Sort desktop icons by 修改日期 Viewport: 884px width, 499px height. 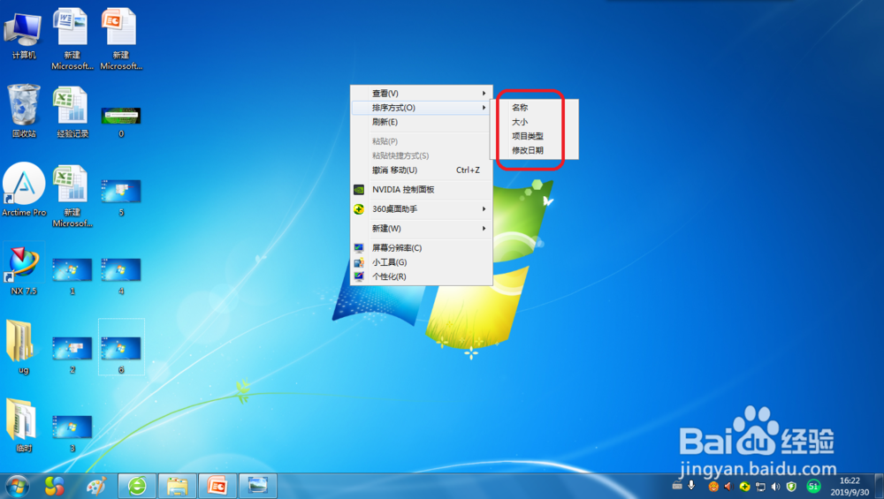[535, 150]
